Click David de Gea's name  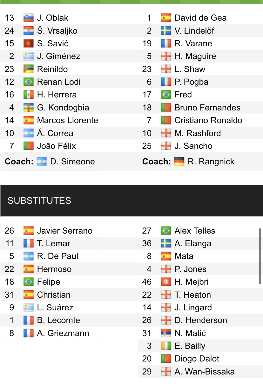coord(200,18)
